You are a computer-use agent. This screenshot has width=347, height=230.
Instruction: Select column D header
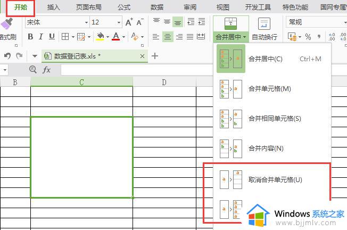click(164, 82)
